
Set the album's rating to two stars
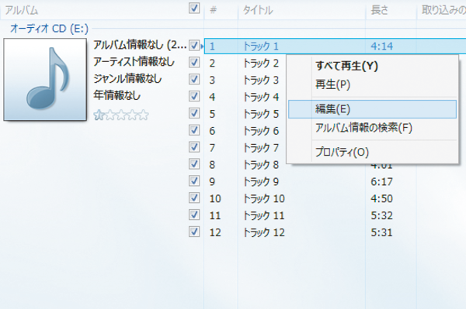tap(110, 115)
